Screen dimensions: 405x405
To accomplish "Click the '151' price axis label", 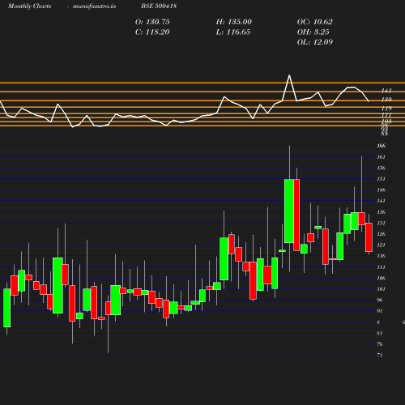I will tap(381, 179).
